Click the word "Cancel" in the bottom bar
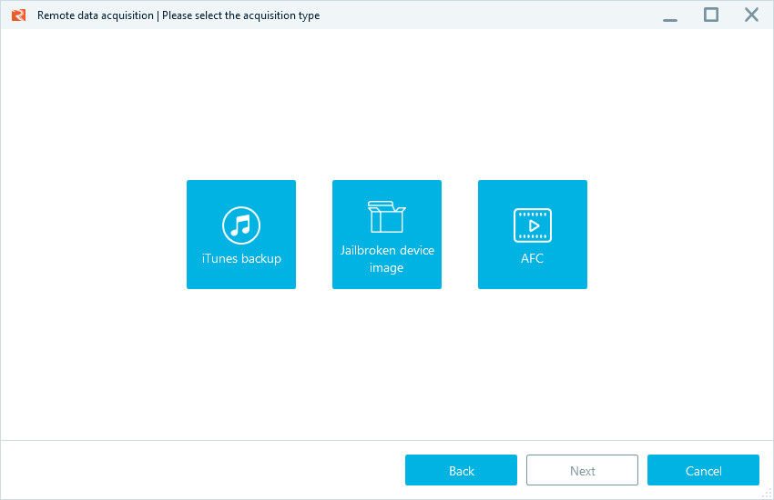Image resolution: width=774 pixels, height=500 pixels. tap(704, 471)
